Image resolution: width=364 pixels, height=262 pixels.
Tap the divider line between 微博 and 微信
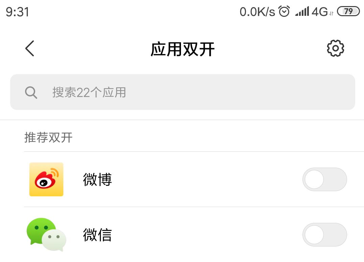(194, 207)
